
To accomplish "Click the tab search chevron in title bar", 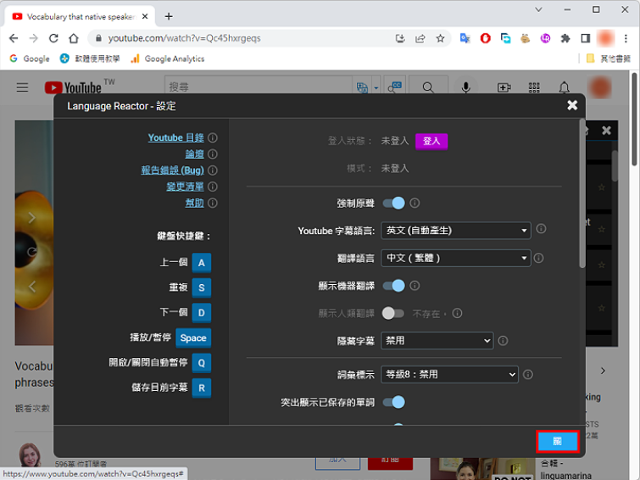I will coord(538,9).
